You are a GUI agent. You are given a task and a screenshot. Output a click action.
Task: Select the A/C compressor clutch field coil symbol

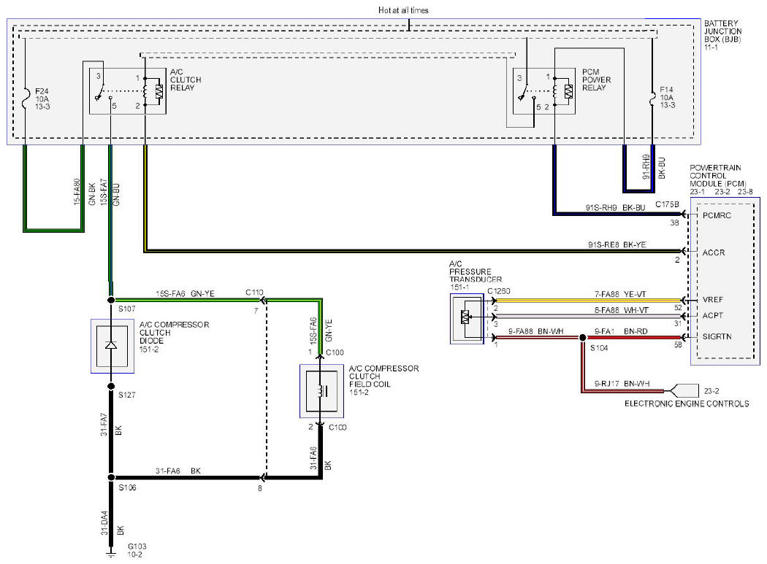pos(321,391)
